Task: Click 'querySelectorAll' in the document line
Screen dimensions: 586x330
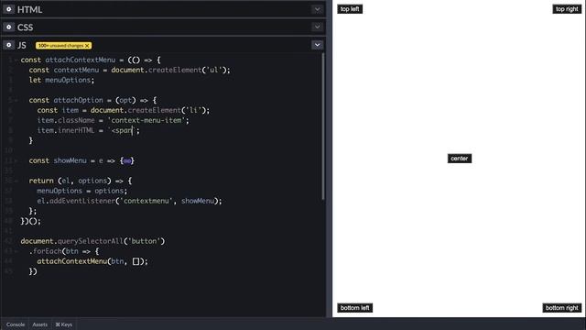Action: (90, 241)
